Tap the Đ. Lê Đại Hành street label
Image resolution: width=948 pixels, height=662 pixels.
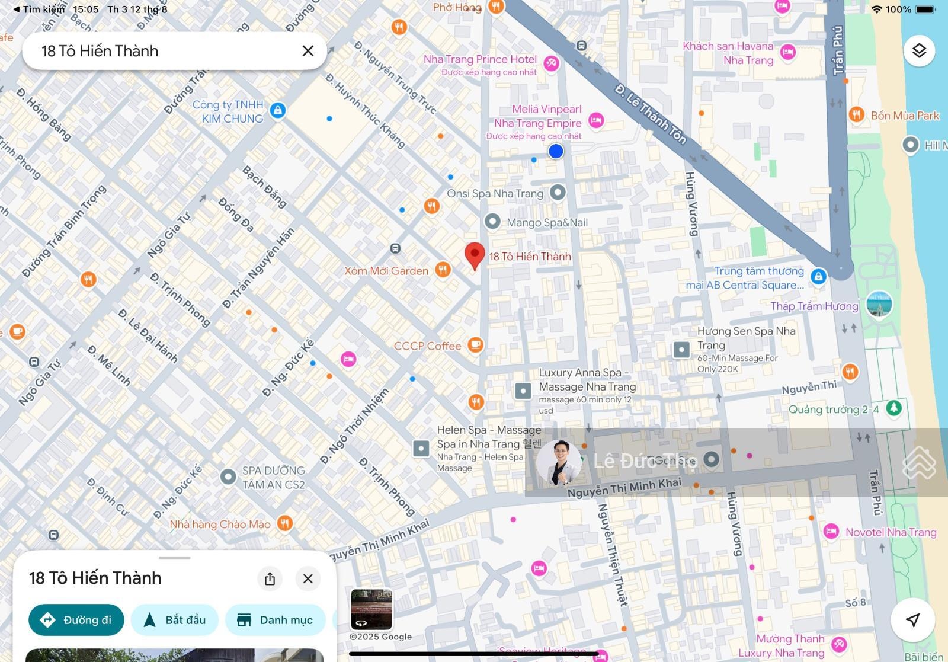[148, 335]
